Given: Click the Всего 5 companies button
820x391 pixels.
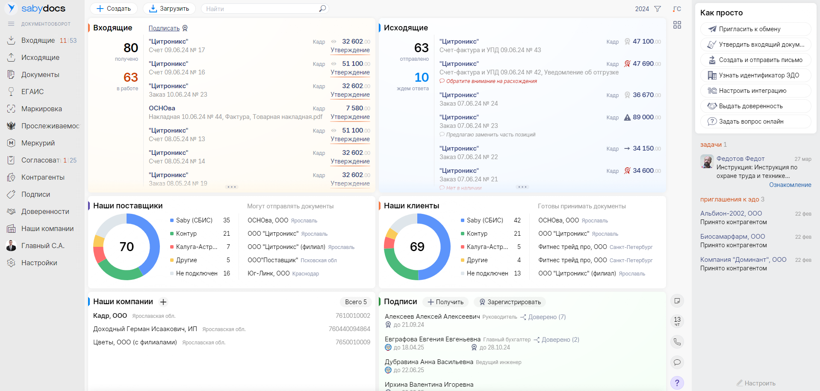Looking at the screenshot, I should tap(356, 302).
